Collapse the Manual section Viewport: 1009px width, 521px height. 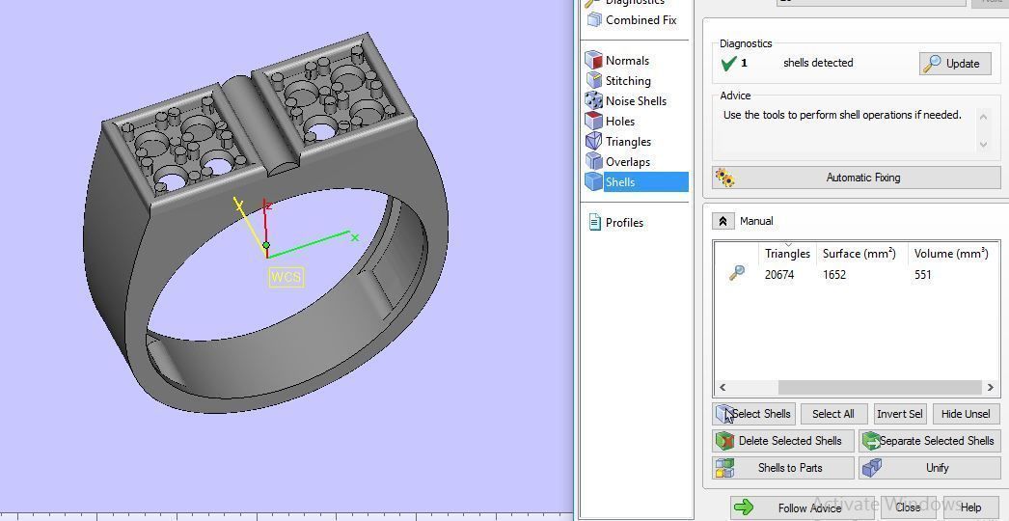[x=723, y=221]
